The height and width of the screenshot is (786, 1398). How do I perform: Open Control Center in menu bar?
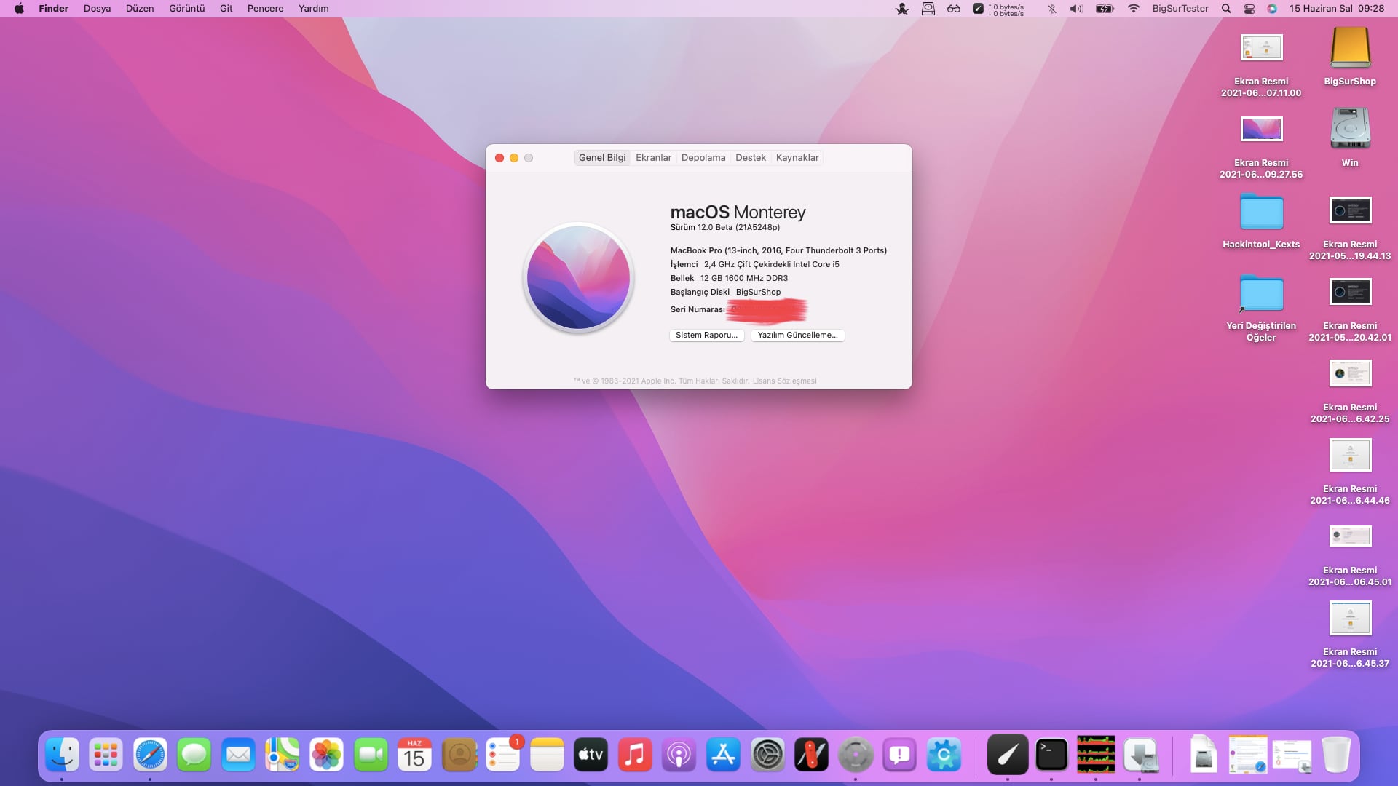click(x=1249, y=9)
